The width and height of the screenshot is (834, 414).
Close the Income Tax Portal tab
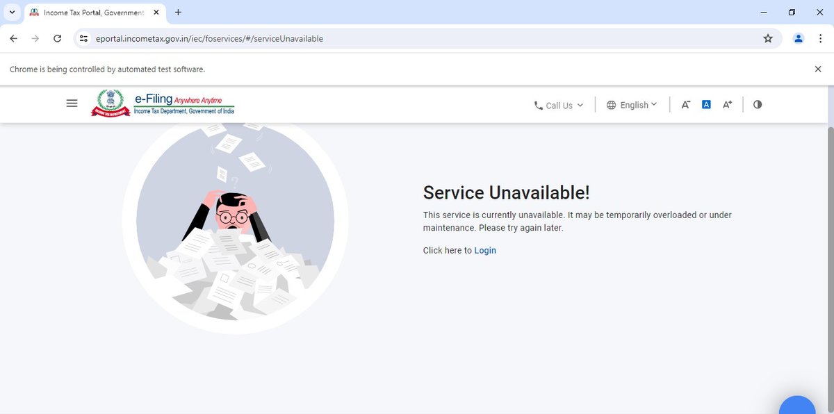point(156,13)
